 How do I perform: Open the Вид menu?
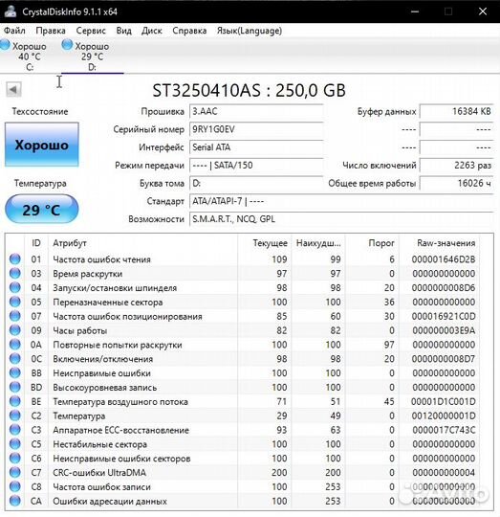[123, 31]
